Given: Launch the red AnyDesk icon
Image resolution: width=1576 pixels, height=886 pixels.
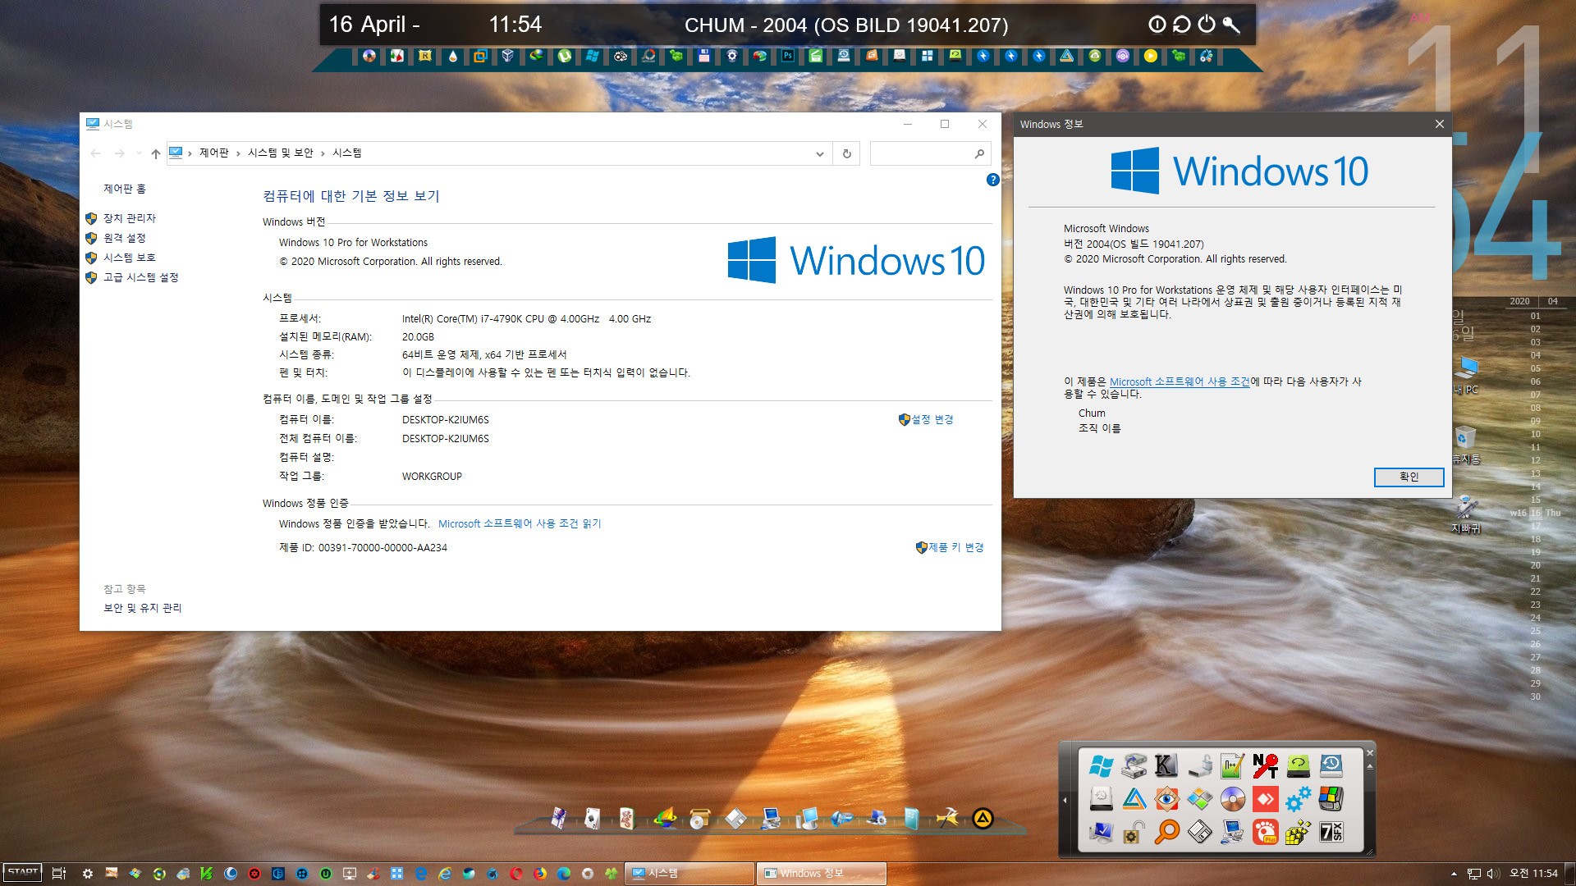Looking at the screenshot, I should 1265,799.
